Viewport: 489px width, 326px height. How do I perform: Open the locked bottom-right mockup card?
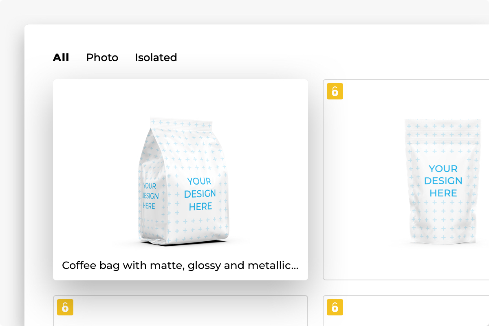tap(407, 312)
